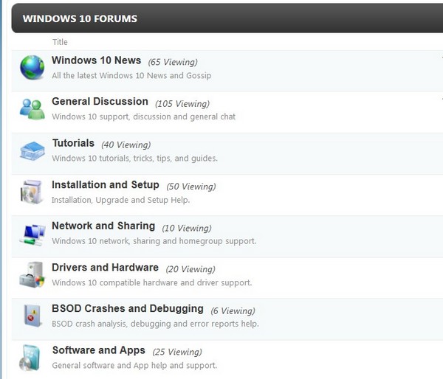The width and height of the screenshot is (443, 379).
Task: Click the 105 Viewing count text
Action: 182,104
